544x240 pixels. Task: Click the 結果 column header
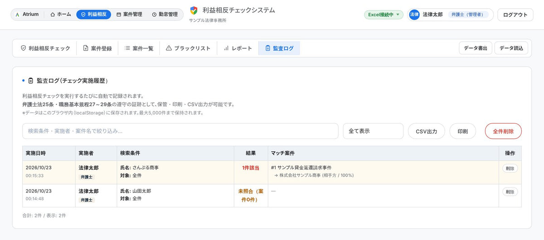[x=251, y=154]
